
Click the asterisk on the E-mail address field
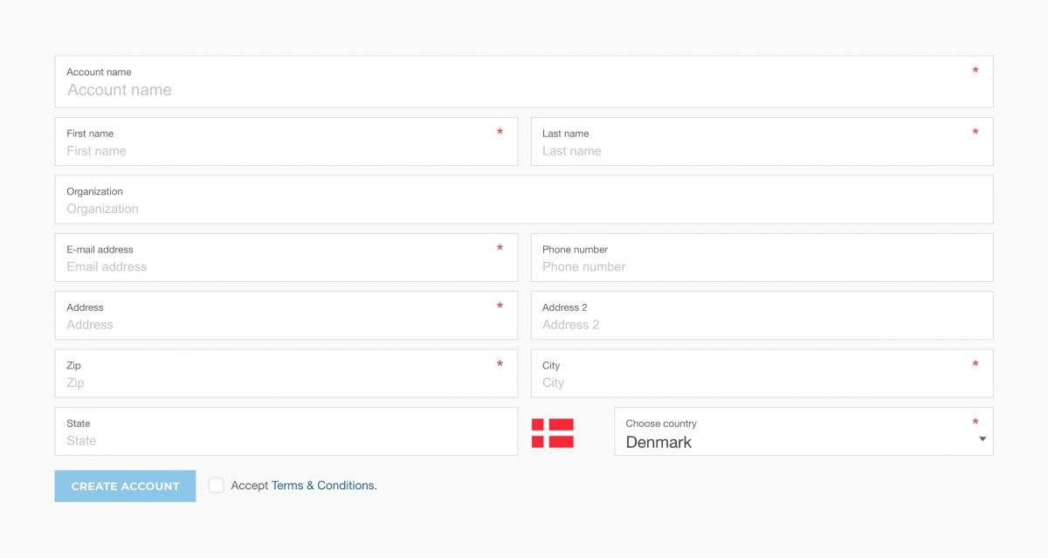500,249
